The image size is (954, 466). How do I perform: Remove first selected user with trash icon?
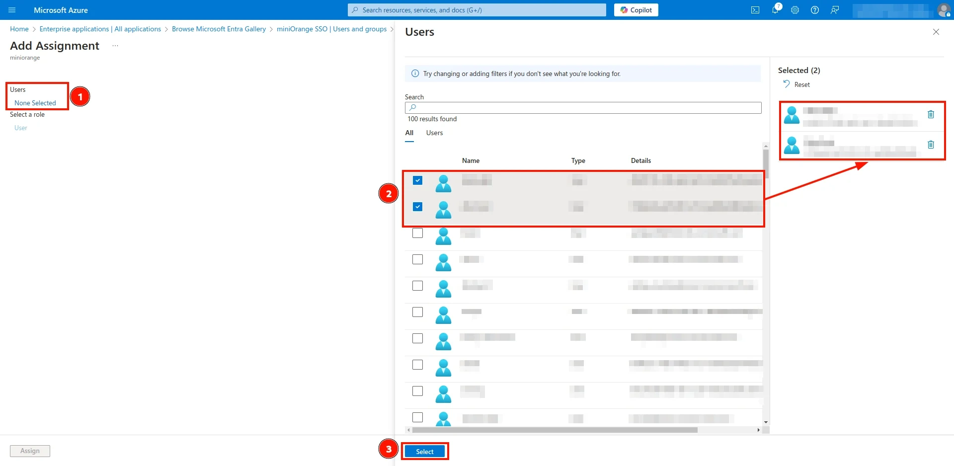931,114
